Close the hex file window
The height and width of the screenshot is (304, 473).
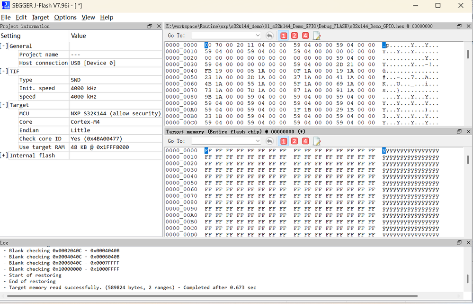468,26
